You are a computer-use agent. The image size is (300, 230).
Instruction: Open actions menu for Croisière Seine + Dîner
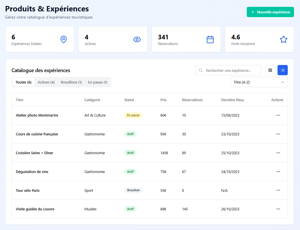pyautogui.click(x=278, y=153)
